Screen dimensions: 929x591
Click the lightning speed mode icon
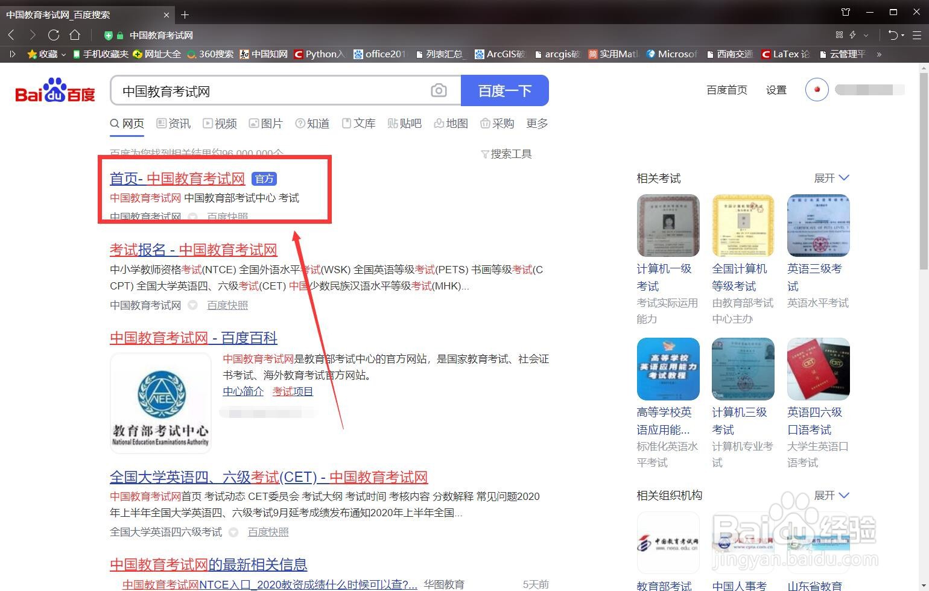click(853, 35)
